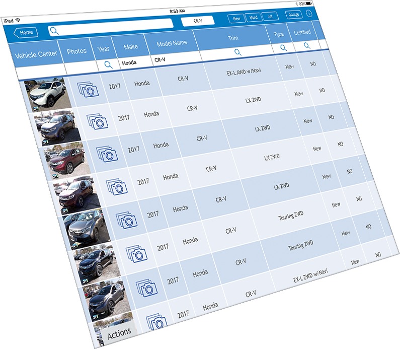Tap the info icon beside Garage
Viewport: 400px width, 349px height.
(309, 13)
